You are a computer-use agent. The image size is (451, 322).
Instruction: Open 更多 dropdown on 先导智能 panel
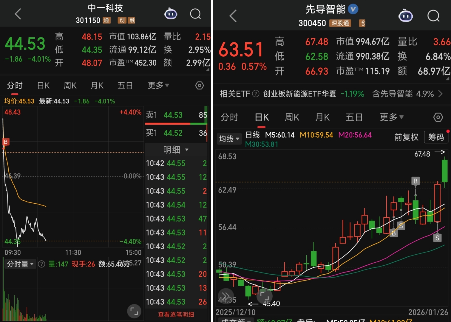[392, 117]
